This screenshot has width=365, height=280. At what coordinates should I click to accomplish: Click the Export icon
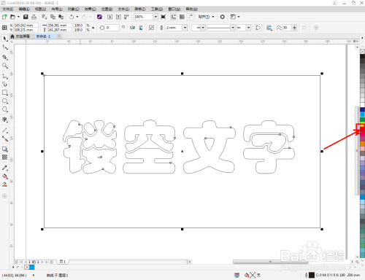point(118,17)
